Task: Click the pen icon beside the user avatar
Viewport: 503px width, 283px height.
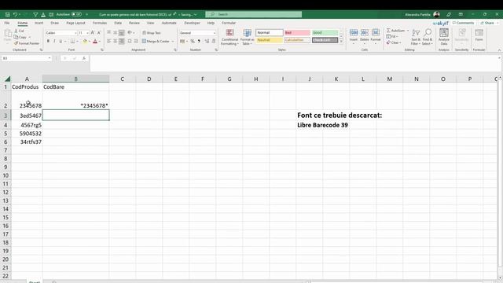Action: (449, 14)
